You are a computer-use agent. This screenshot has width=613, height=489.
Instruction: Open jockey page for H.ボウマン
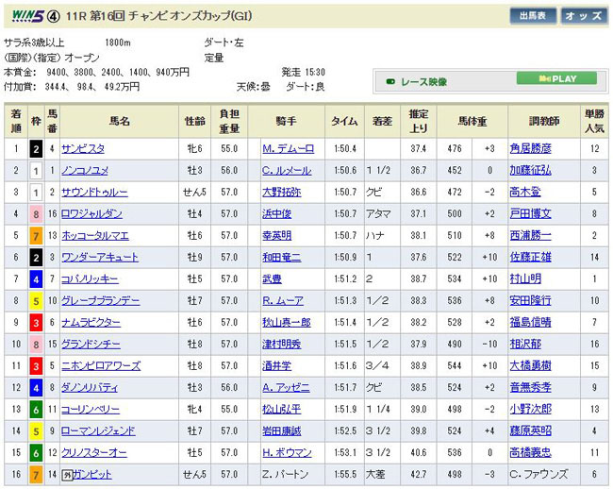[287, 452]
